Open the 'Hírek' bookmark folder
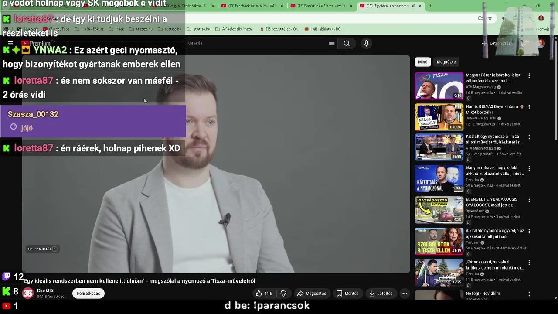Screen dimensions: 558x314 (116, 29)
